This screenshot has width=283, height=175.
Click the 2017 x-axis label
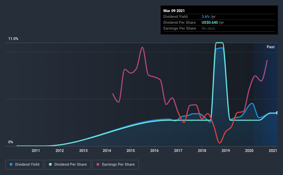tap(178, 151)
